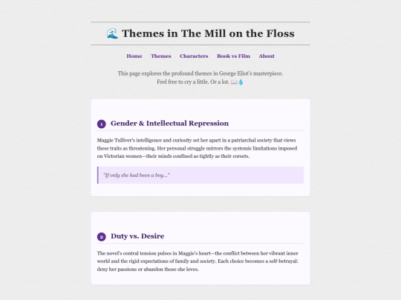Click the page title 'Themes in The Mill on the Floss'
The width and height of the screenshot is (401, 300).
click(x=208, y=33)
